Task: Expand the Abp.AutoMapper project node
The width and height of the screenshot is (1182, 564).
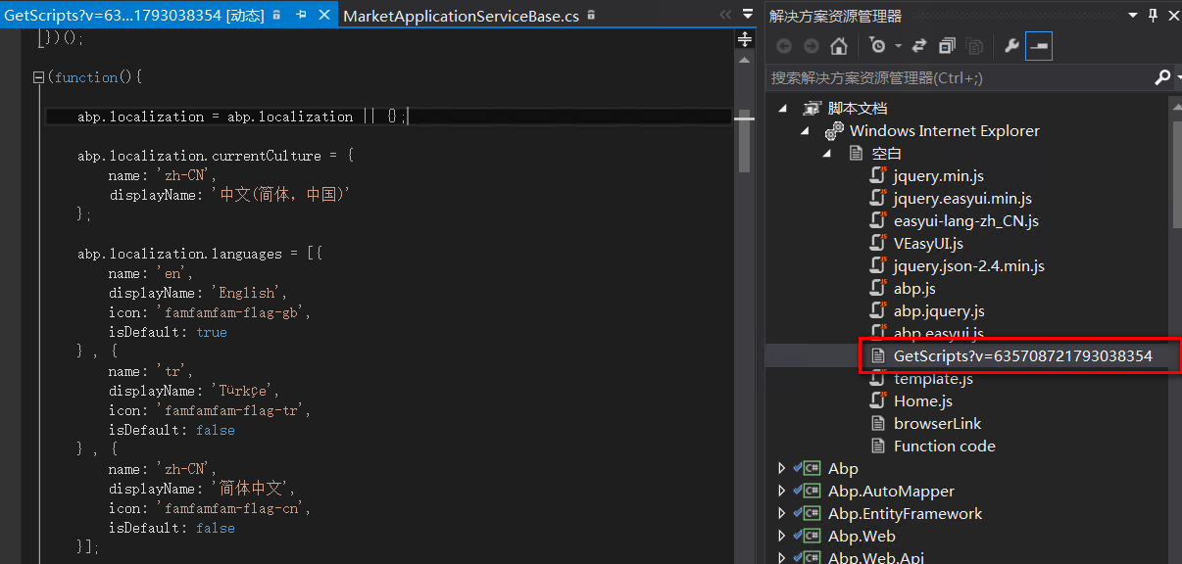Action: point(781,491)
